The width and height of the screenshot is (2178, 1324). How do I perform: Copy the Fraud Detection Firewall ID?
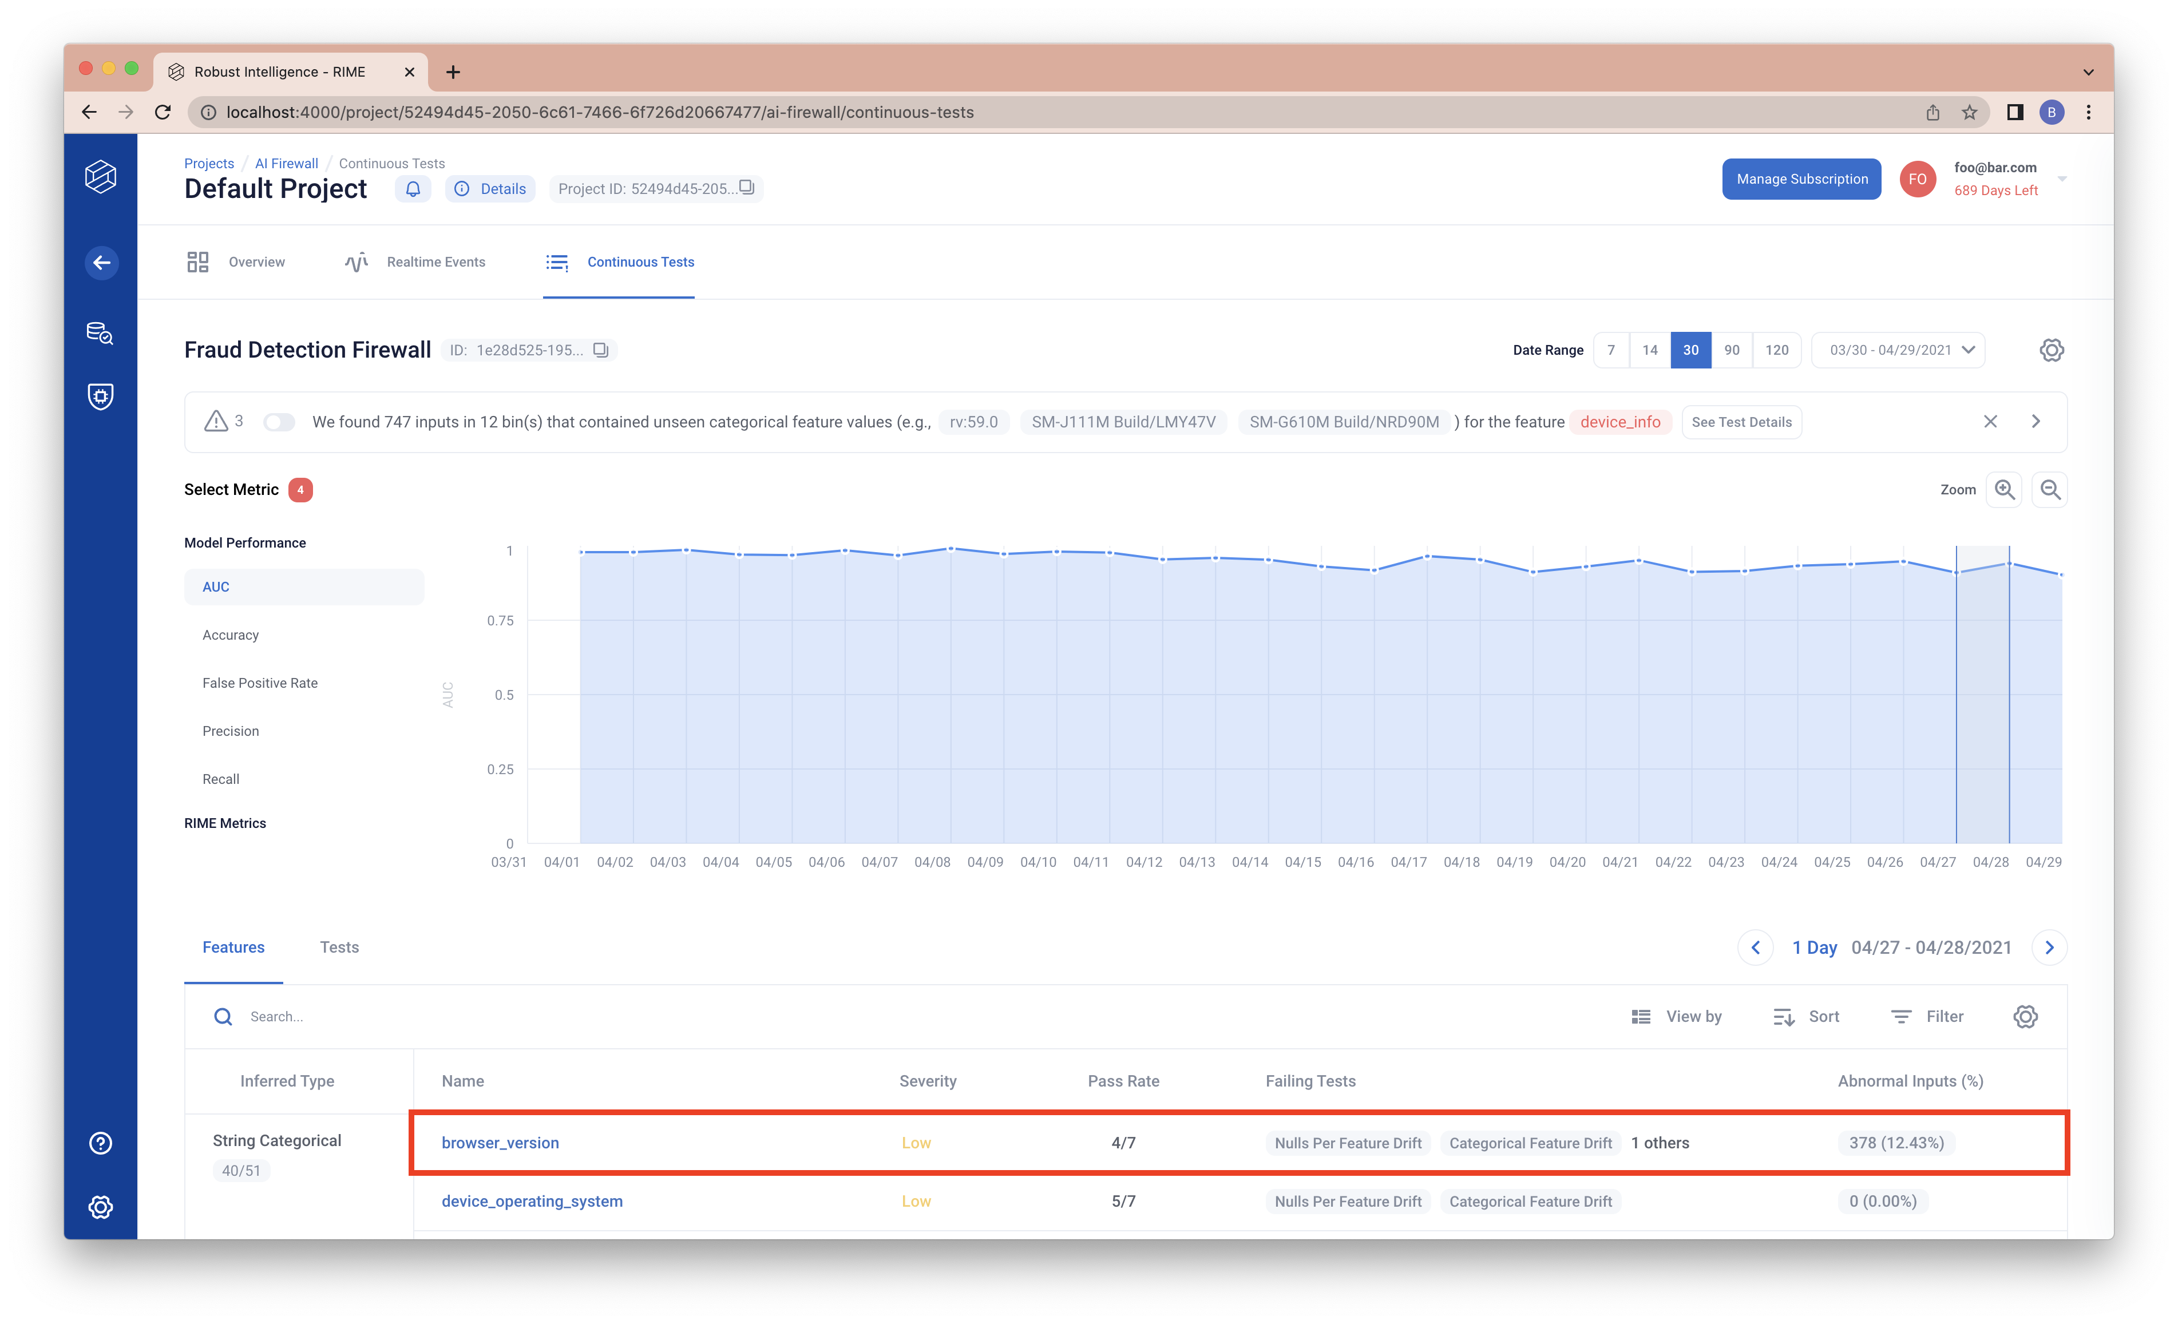pos(600,350)
